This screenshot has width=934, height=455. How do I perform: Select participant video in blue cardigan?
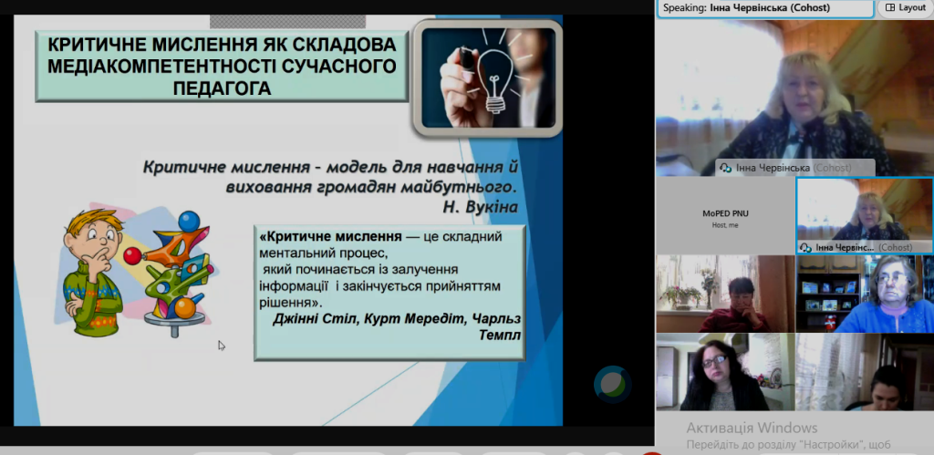point(864,294)
